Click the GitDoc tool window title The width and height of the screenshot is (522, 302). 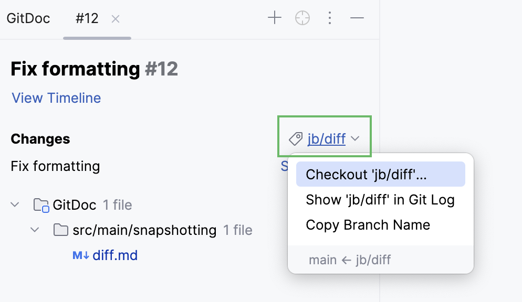point(28,17)
